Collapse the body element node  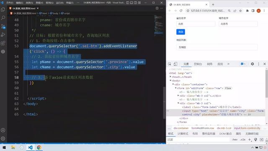coord(170,81)
